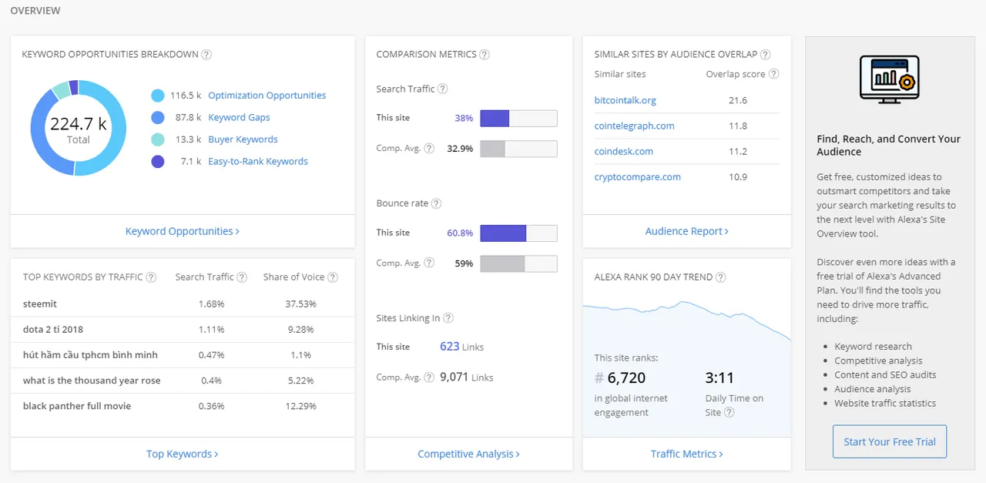
Task: Click Comp. Avg. help icon under Bounce rate
Action: 429,263
